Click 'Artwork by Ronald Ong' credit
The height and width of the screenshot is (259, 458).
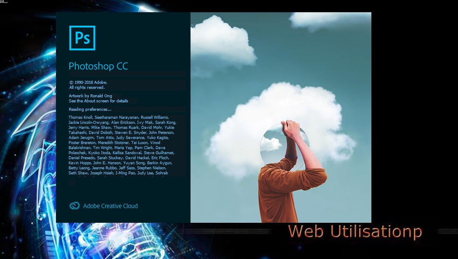[x=90, y=96]
